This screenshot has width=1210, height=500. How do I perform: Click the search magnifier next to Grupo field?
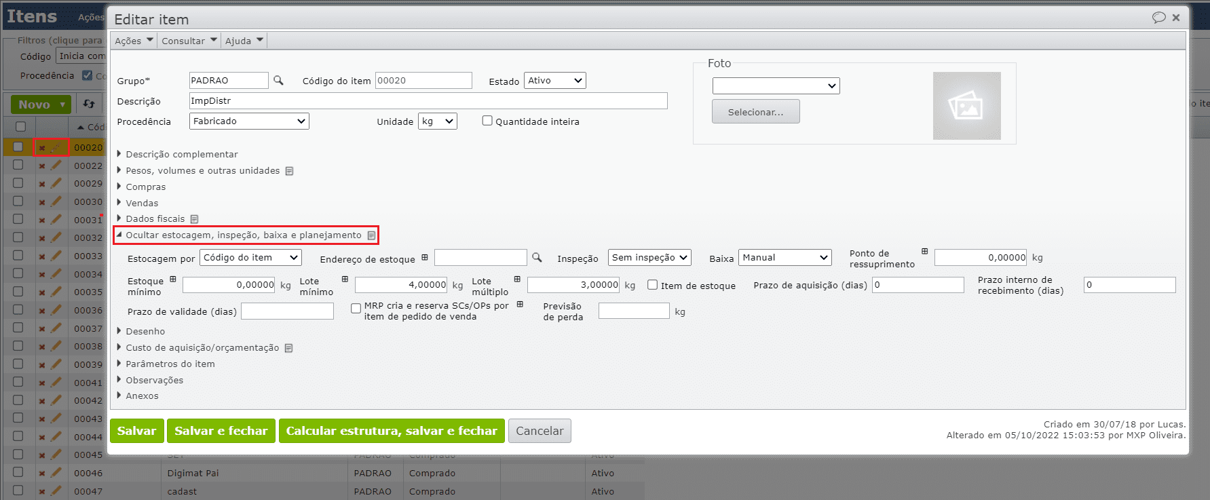[x=278, y=80]
